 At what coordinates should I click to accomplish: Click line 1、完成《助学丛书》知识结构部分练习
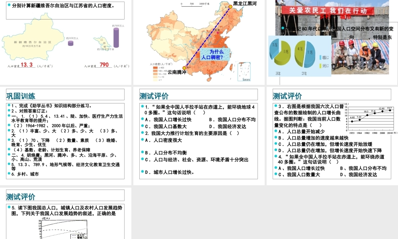click(51, 106)
